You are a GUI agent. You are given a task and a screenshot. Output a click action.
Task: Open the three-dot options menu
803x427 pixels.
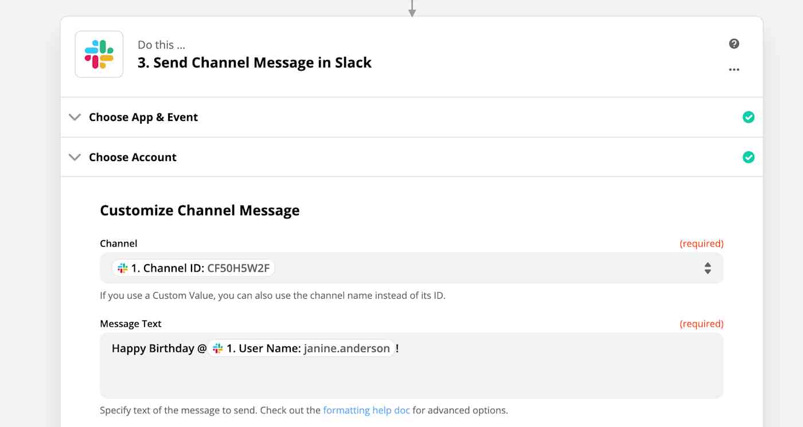pyautogui.click(x=734, y=69)
